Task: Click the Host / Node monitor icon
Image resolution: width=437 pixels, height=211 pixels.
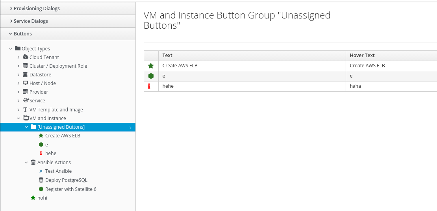Action: [x=26, y=83]
